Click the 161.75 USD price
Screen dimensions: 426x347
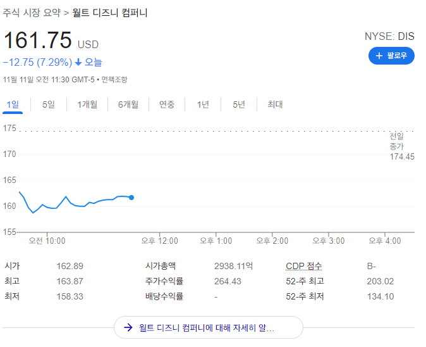click(38, 41)
